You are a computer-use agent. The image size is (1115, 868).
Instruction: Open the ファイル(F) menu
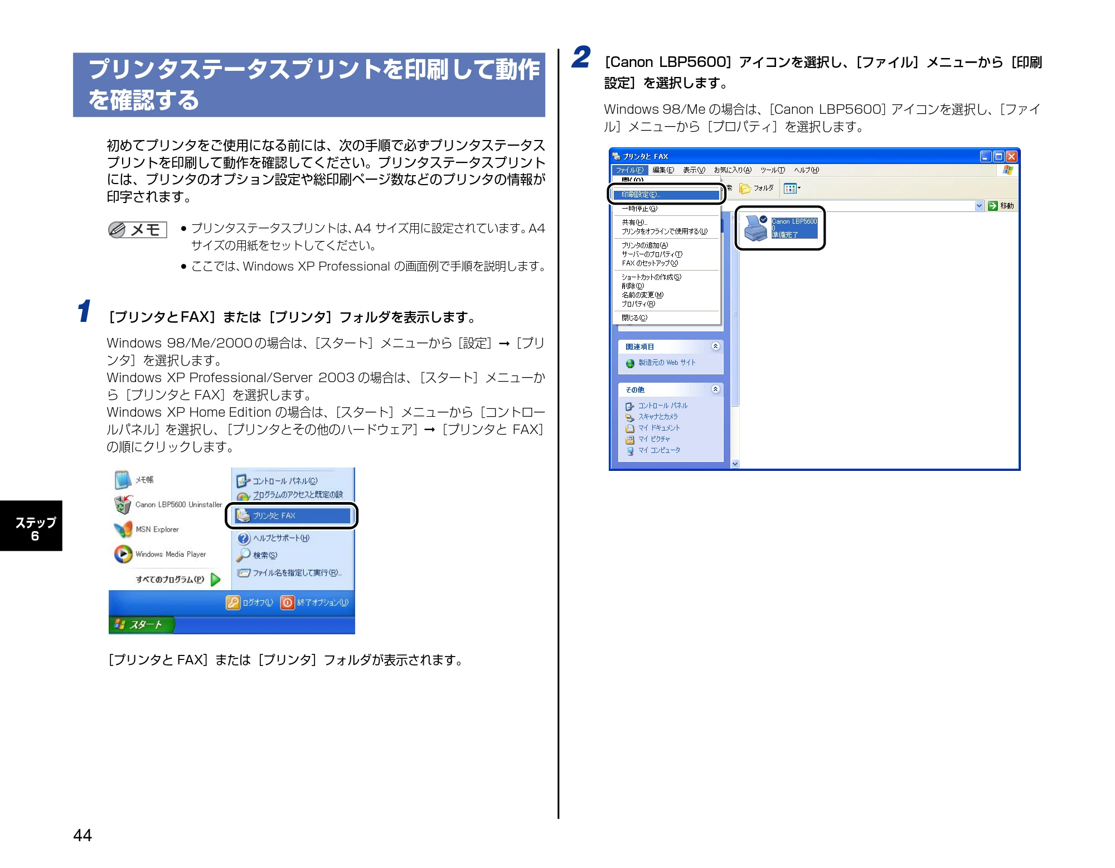pyautogui.click(x=629, y=170)
